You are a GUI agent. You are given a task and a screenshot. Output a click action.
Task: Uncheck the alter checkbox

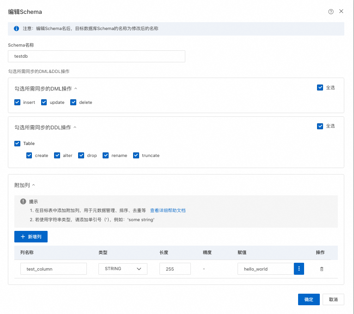pyautogui.click(x=57, y=156)
